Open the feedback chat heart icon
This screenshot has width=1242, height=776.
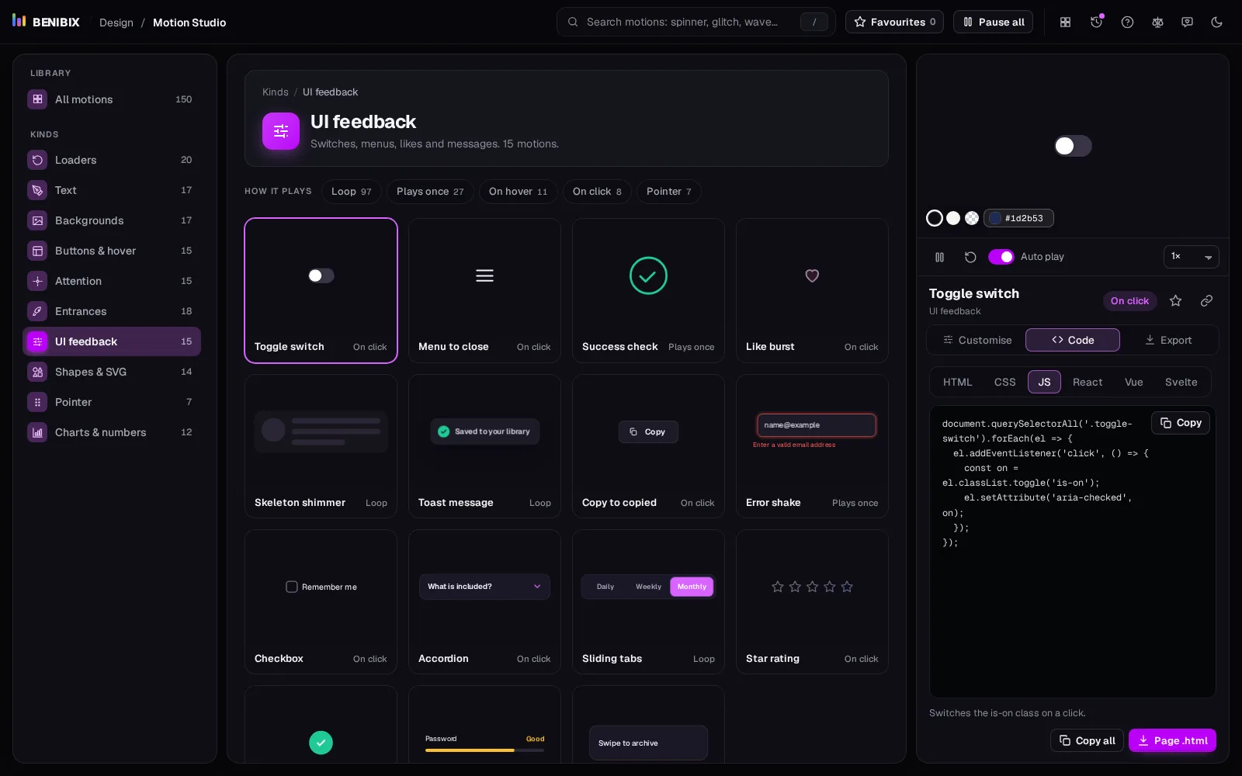[x=1187, y=23]
